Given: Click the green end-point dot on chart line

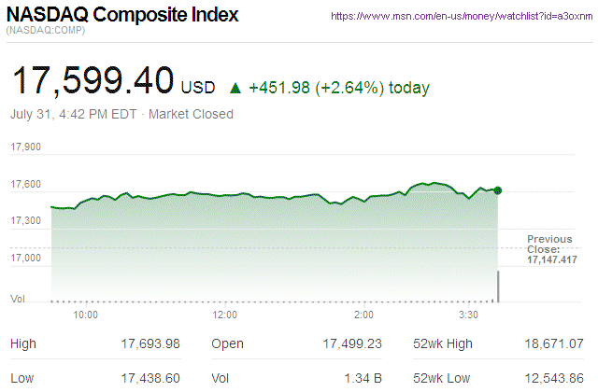Looking at the screenshot, I should coord(498,190).
